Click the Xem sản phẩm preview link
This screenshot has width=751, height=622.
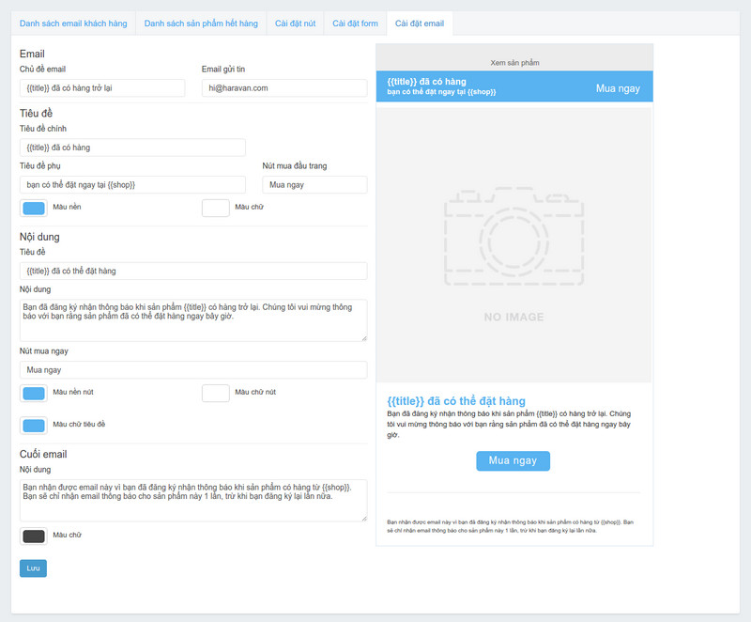[x=514, y=62]
